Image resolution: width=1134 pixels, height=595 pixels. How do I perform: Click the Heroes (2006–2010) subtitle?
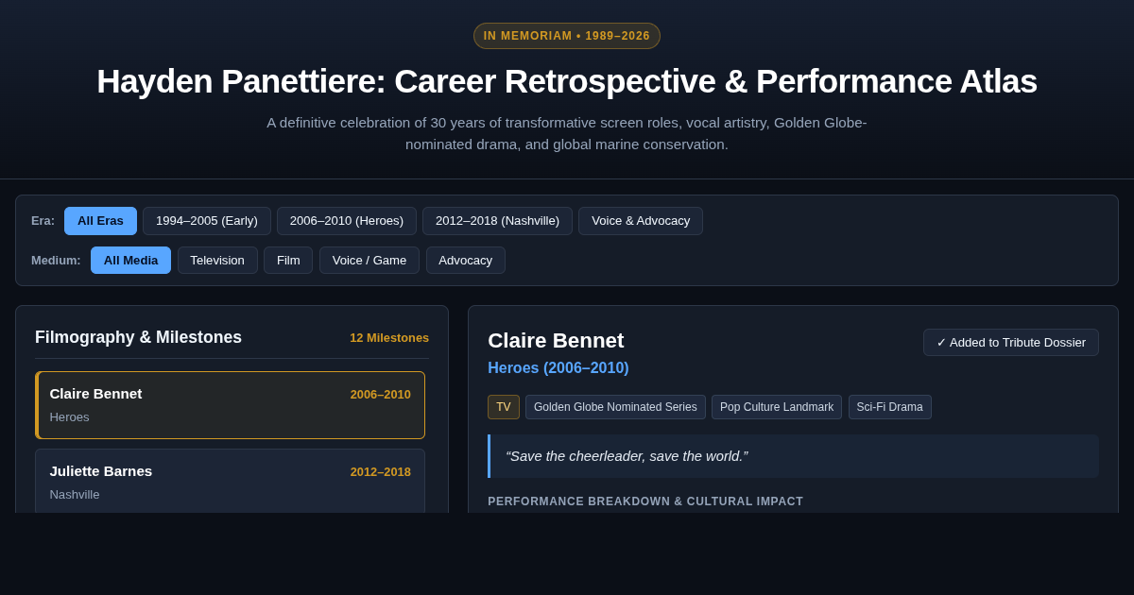pyautogui.click(x=558, y=368)
